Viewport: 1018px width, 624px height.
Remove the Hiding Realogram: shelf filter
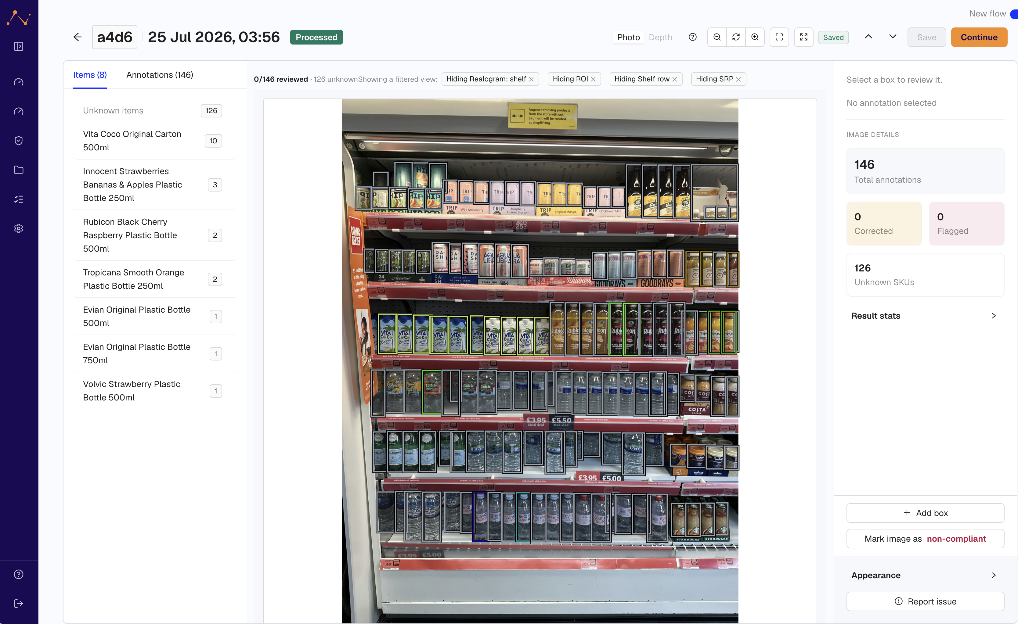[531, 79]
